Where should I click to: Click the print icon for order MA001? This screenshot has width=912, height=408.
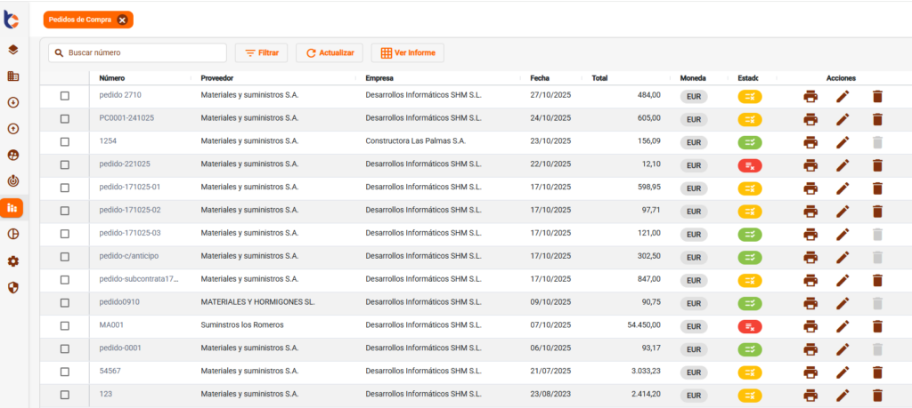[810, 326]
